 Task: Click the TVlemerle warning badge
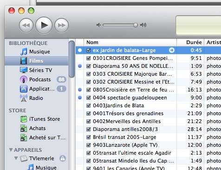(x=63, y=158)
